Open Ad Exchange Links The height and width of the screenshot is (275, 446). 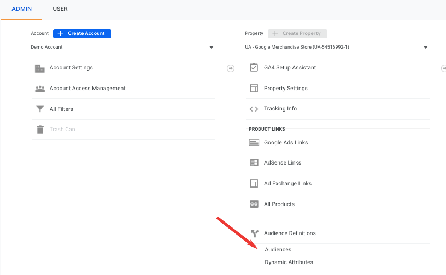point(287,184)
